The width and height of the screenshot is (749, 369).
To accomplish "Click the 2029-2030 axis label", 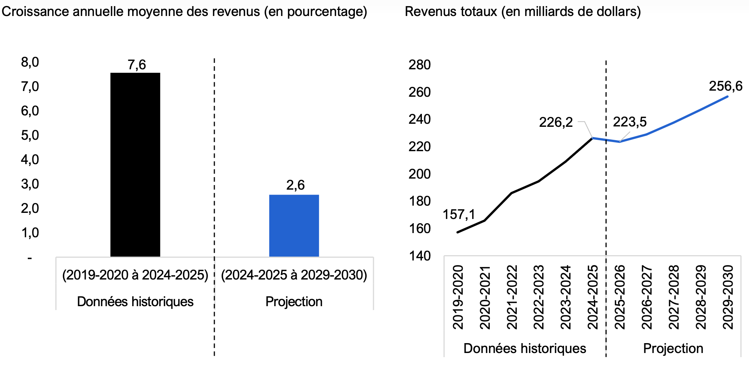I will tap(728, 297).
